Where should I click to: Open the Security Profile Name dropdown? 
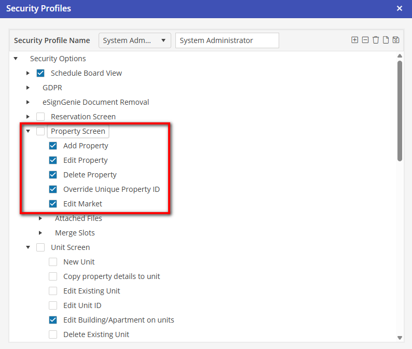[134, 40]
